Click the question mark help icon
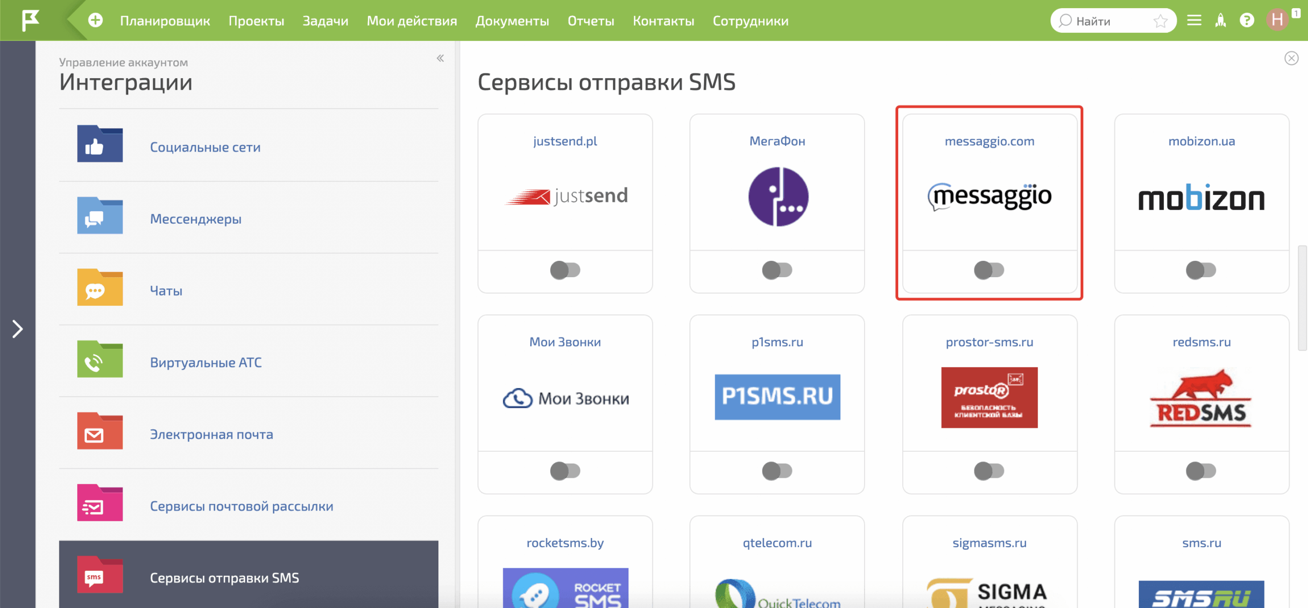Viewport: 1308px width, 608px height. coord(1247,20)
